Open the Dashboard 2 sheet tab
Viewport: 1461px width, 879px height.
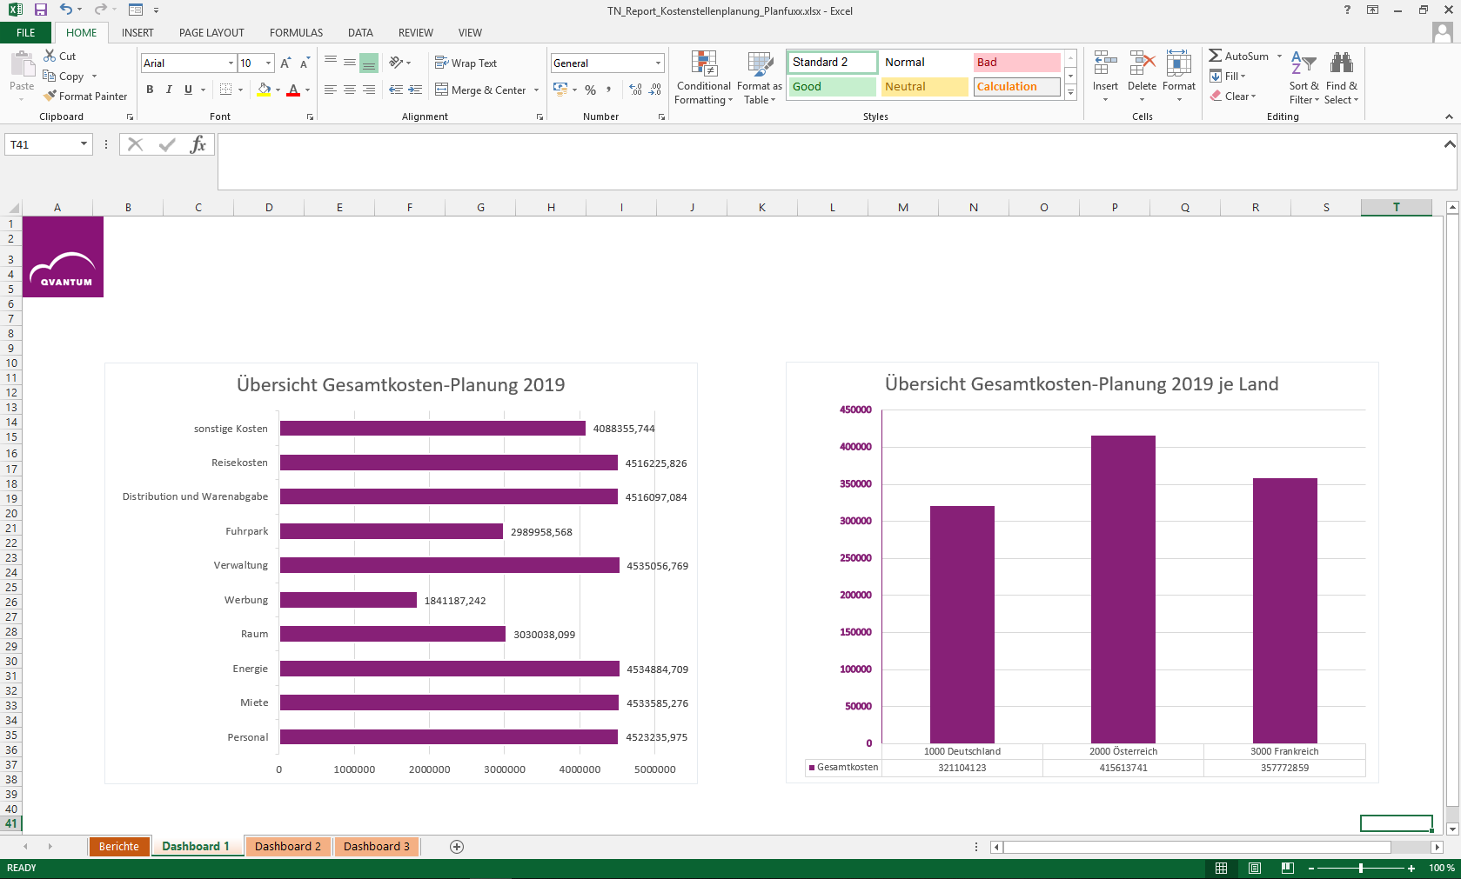(288, 846)
